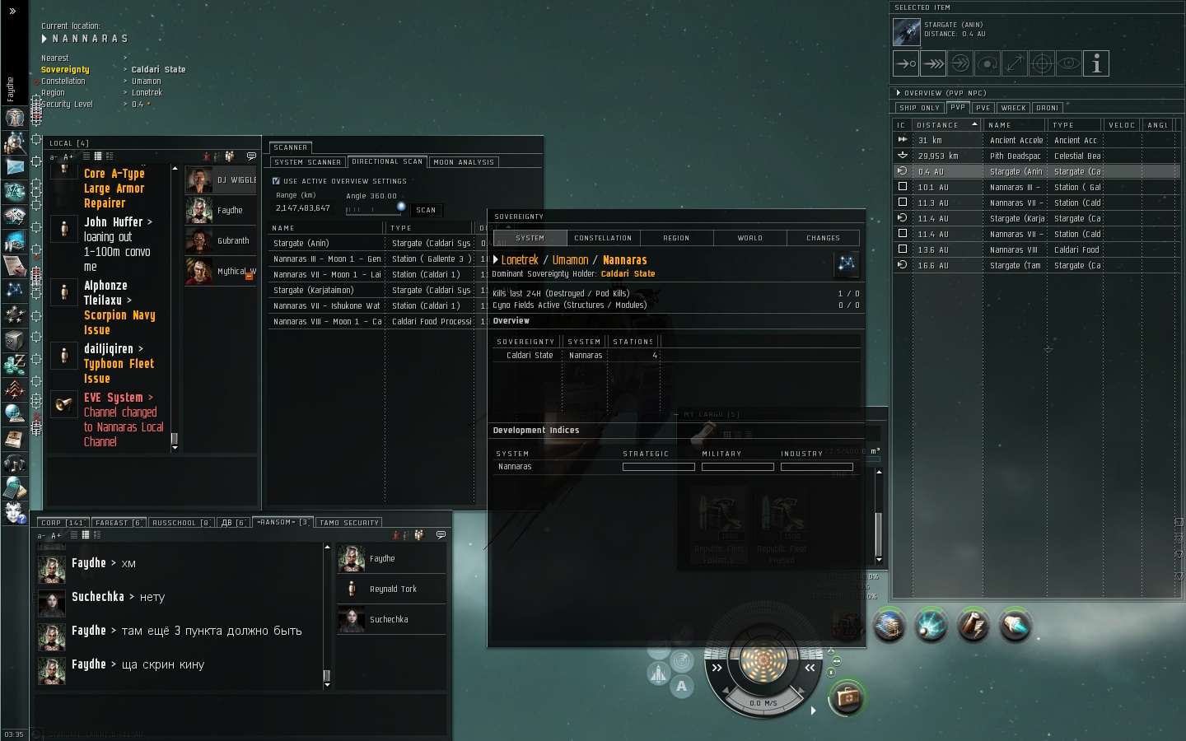Follow the Umamon link in Sovereignty
1186x741 pixels.
570,260
